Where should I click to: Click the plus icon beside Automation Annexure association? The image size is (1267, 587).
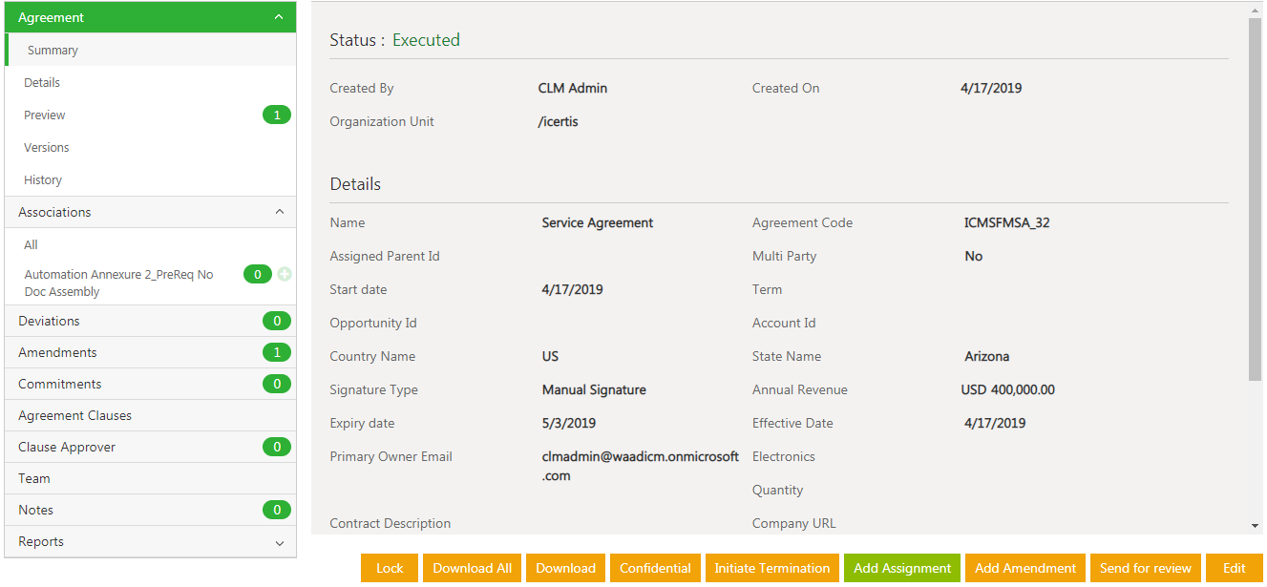tap(285, 274)
